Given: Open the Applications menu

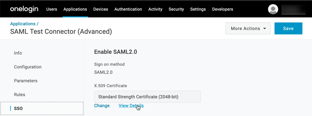Looking at the screenshot, I should click(x=75, y=9).
